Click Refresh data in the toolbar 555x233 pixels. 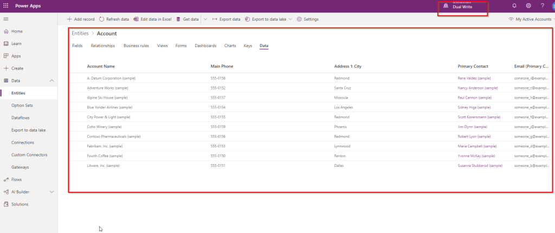click(114, 19)
